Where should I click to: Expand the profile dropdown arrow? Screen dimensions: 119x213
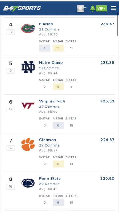click(x=85, y=8)
